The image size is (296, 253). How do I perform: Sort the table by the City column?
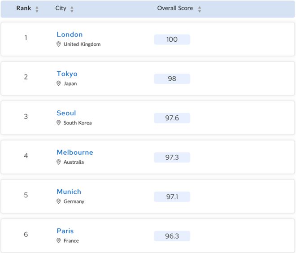(72, 9)
